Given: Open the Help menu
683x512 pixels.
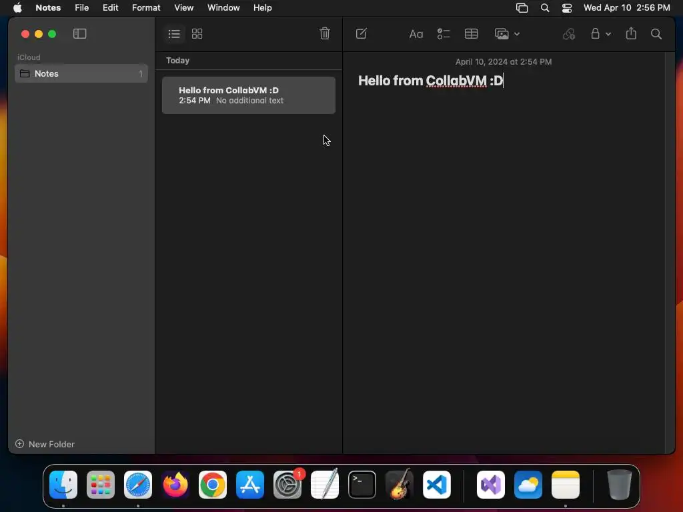Looking at the screenshot, I should 263,7.
